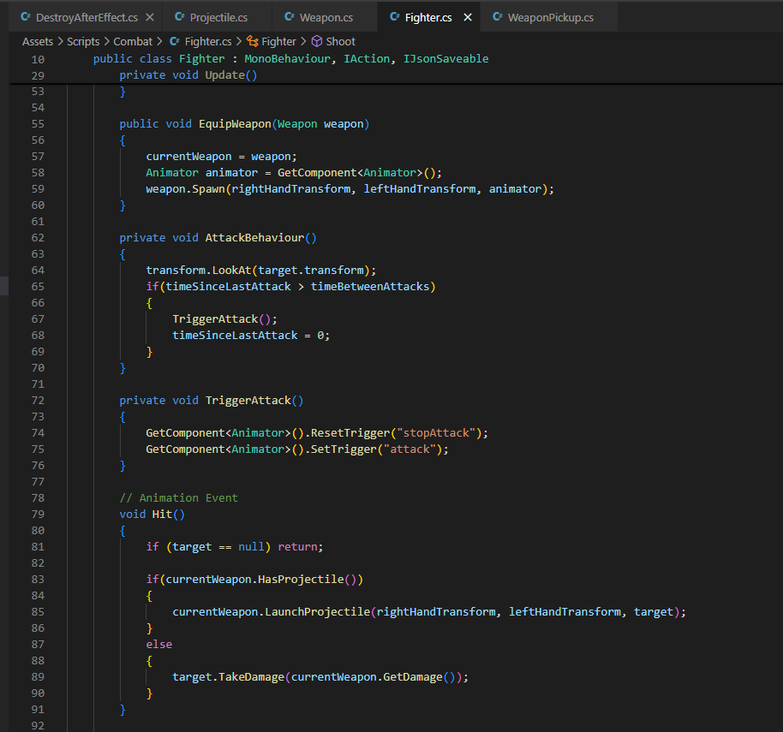Click the C# icon on WeaponPickup.cs tab
The width and height of the screenshot is (783, 732).
pos(498,17)
